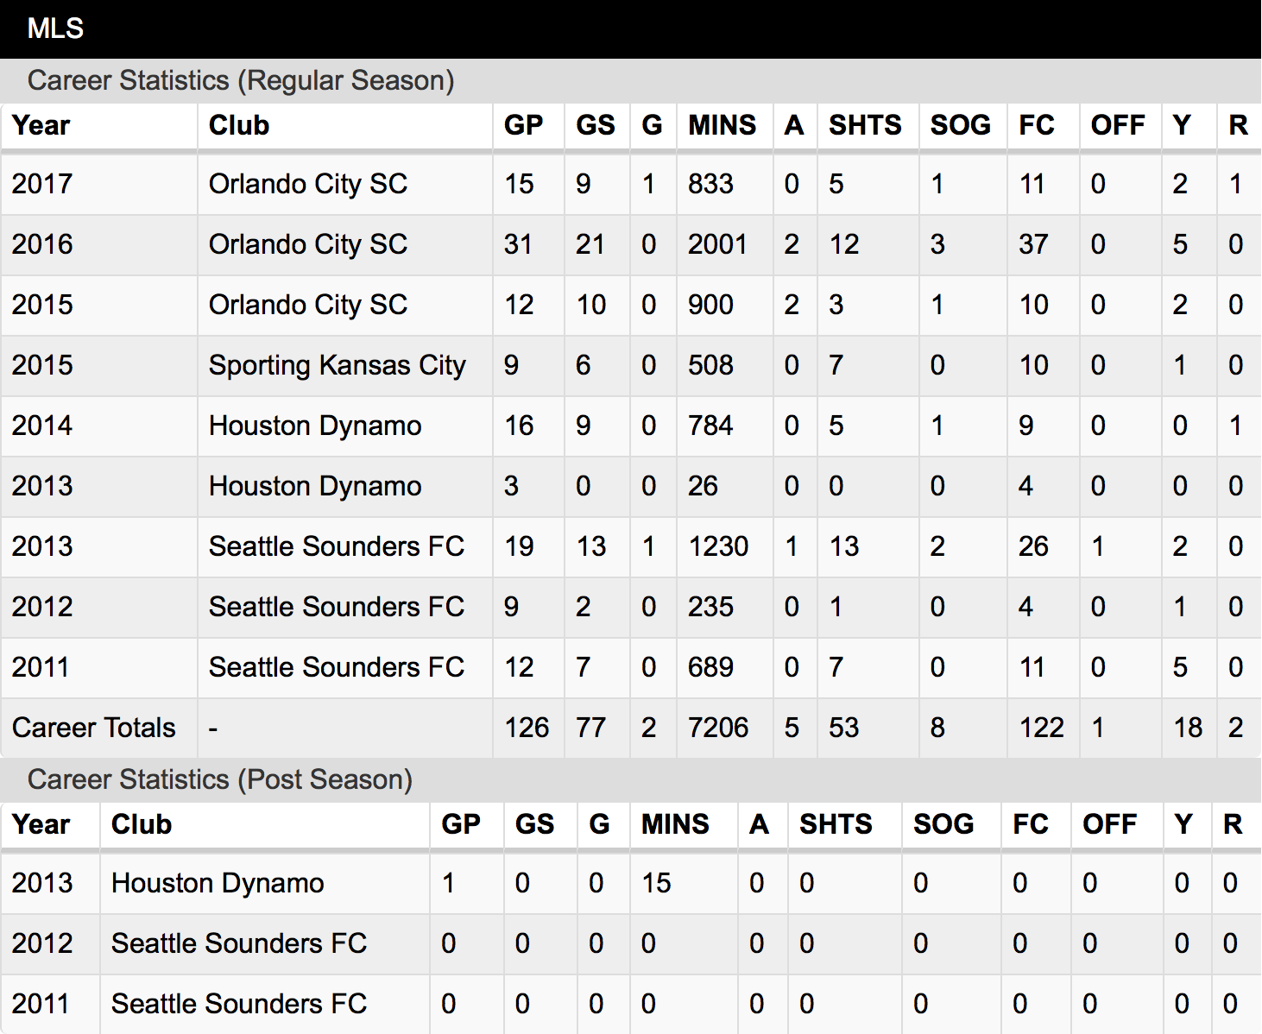
Task: Click the 2001 minutes cell for 2016
Action: click(x=717, y=244)
